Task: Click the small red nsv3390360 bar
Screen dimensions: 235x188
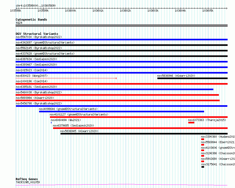Action: click(x=203, y=139)
